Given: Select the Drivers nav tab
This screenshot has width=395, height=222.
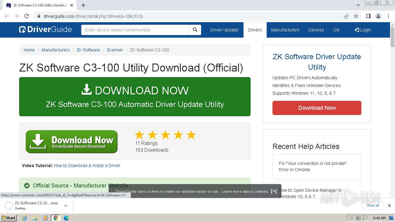Looking at the screenshot, I should point(255,30).
